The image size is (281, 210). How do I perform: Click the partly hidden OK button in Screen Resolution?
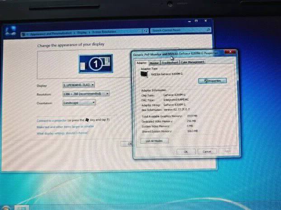(127, 144)
